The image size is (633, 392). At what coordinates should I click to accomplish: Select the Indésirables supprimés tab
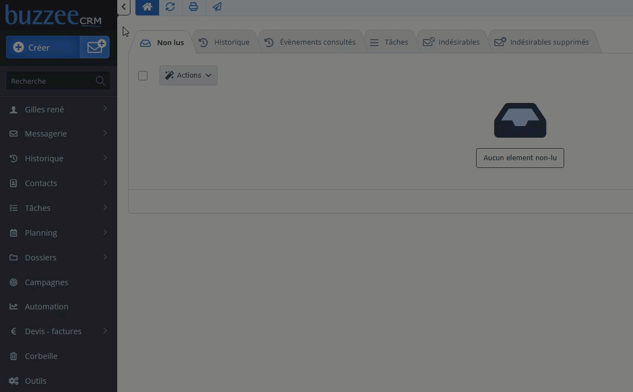542,42
